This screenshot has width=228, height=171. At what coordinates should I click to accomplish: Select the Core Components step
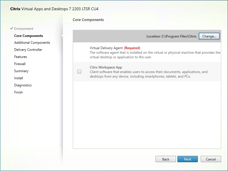pos(28,36)
